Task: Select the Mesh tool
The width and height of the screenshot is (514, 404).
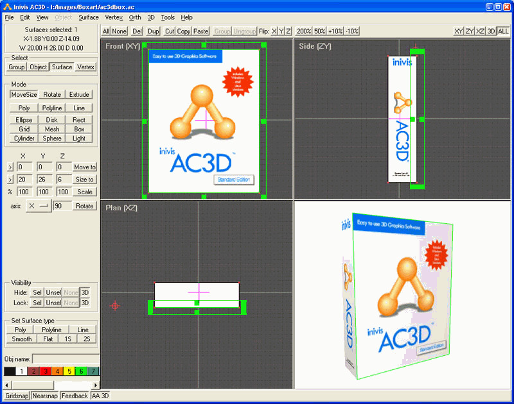Action: point(52,129)
